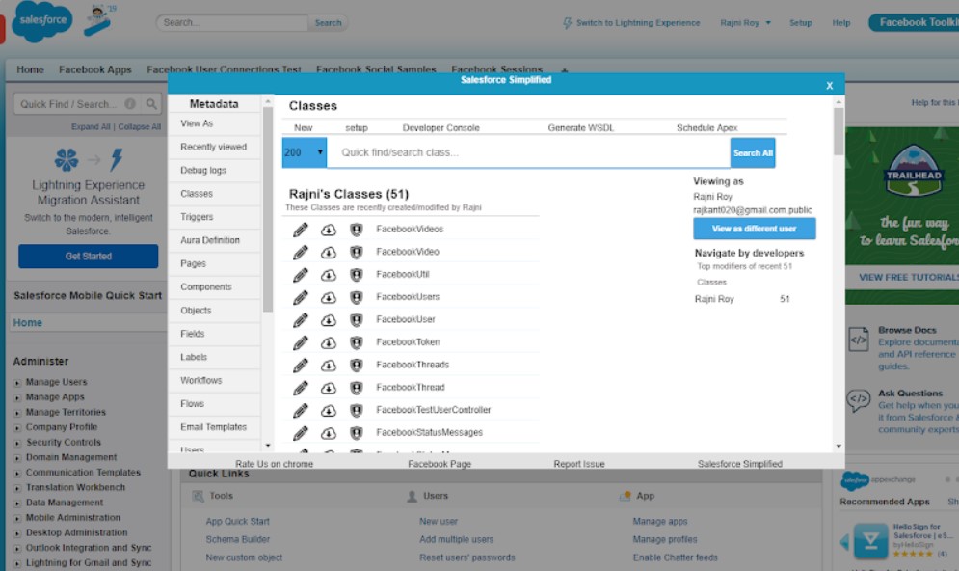The image size is (959, 571).
Task: Click the Classes panel vertical scrollbar
Action: [839, 131]
